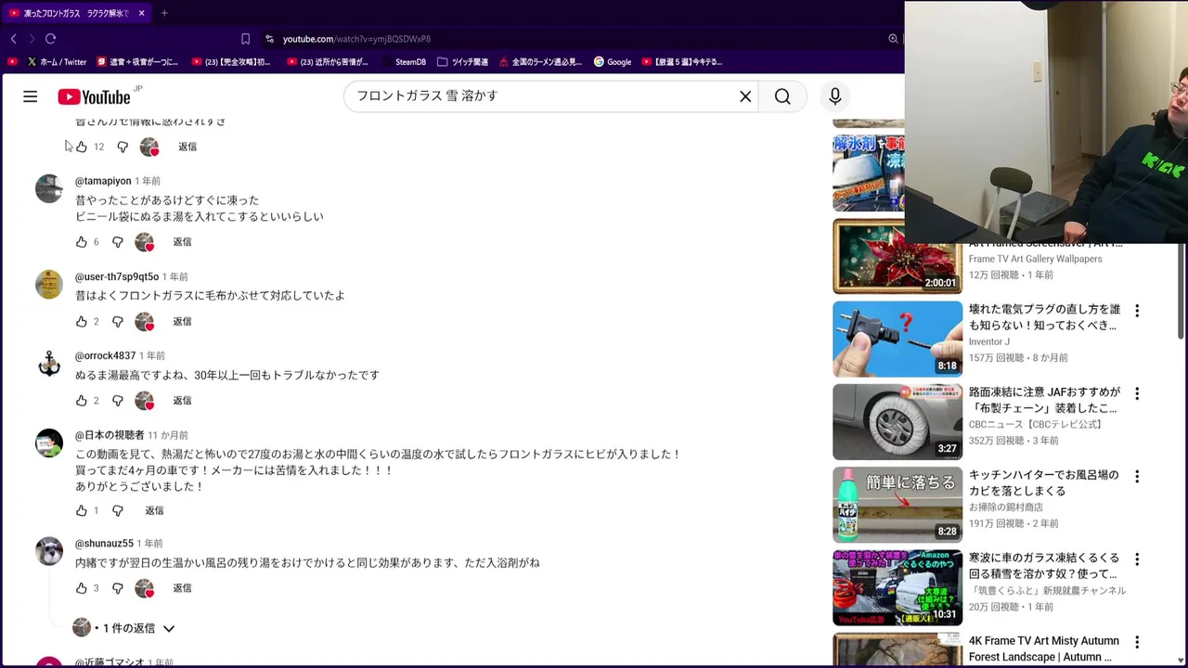Screen dimensions: 1188x668
Task: Dislike @shunauz55's comment
Action: [117, 588]
